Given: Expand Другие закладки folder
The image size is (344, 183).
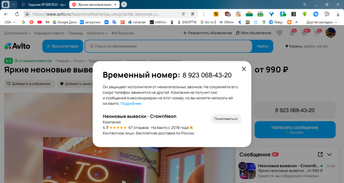Looking at the screenshot, I should 322,22.
